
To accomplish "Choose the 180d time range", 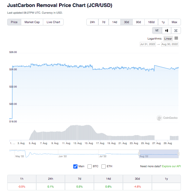I will click(x=151, y=22).
